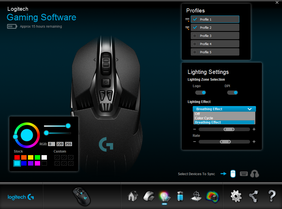This screenshot has height=209, width=282.
Task: Open the Home screen icon
Action: [x=133, y=196]
